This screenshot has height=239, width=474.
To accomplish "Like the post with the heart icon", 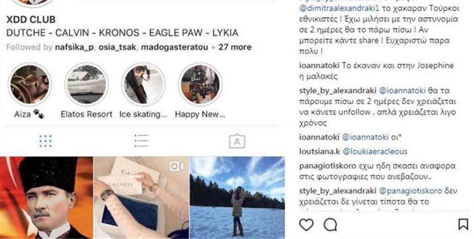I will pos(306,225).
